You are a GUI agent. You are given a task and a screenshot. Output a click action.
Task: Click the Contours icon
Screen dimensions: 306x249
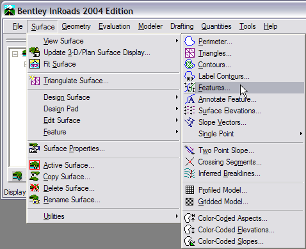pos(189,65)
